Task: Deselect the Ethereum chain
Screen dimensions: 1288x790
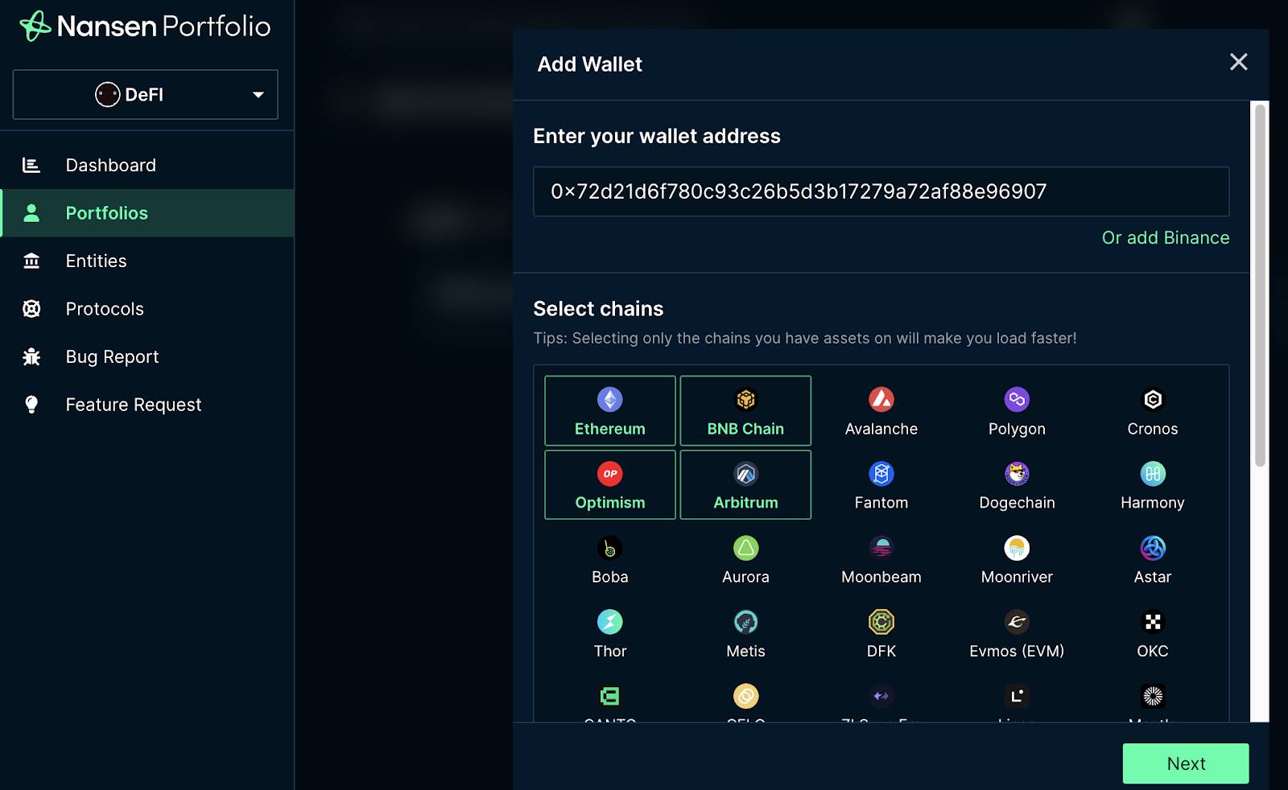Action: click(x=610, y=410)
